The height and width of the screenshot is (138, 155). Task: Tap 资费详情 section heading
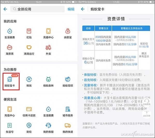(116, 19)
